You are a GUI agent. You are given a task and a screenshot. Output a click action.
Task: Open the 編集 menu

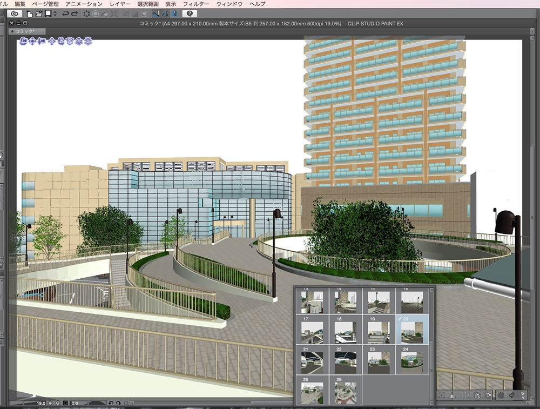[x=20, y=4]
